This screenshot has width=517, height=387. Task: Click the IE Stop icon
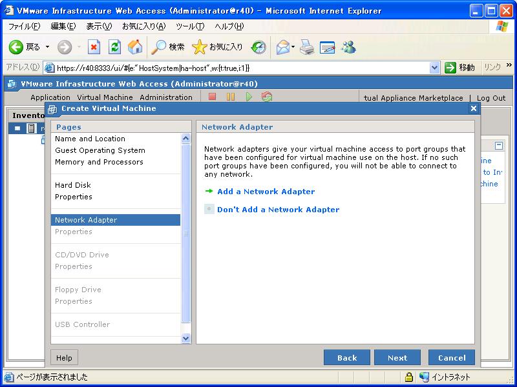click(x=94, y=47)
